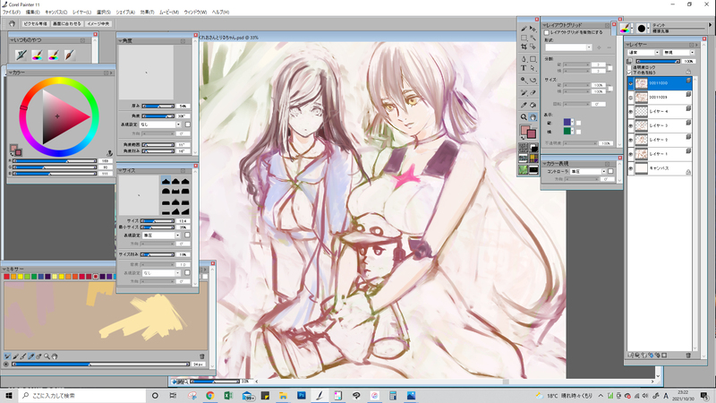Image resolution: width=716 pixels, height=403 pixels.
Task: Open the layer composite depth dropdown
Action: [x=679, y=53]
